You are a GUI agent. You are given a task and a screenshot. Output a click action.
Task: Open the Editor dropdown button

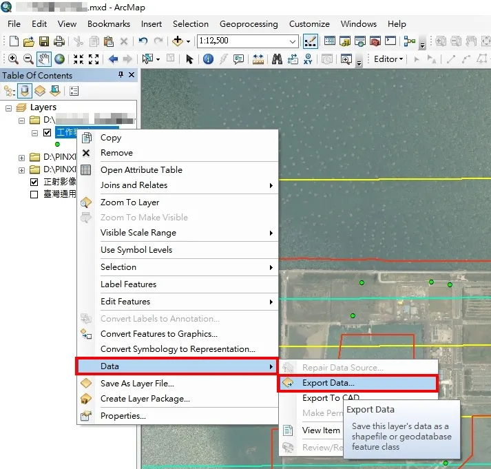[388, 59]
